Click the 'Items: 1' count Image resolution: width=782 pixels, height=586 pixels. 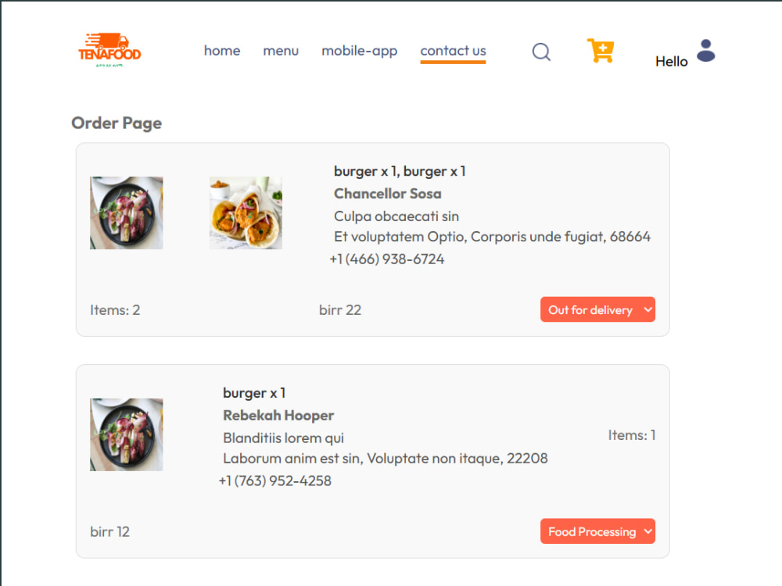[x=631, y=435]
